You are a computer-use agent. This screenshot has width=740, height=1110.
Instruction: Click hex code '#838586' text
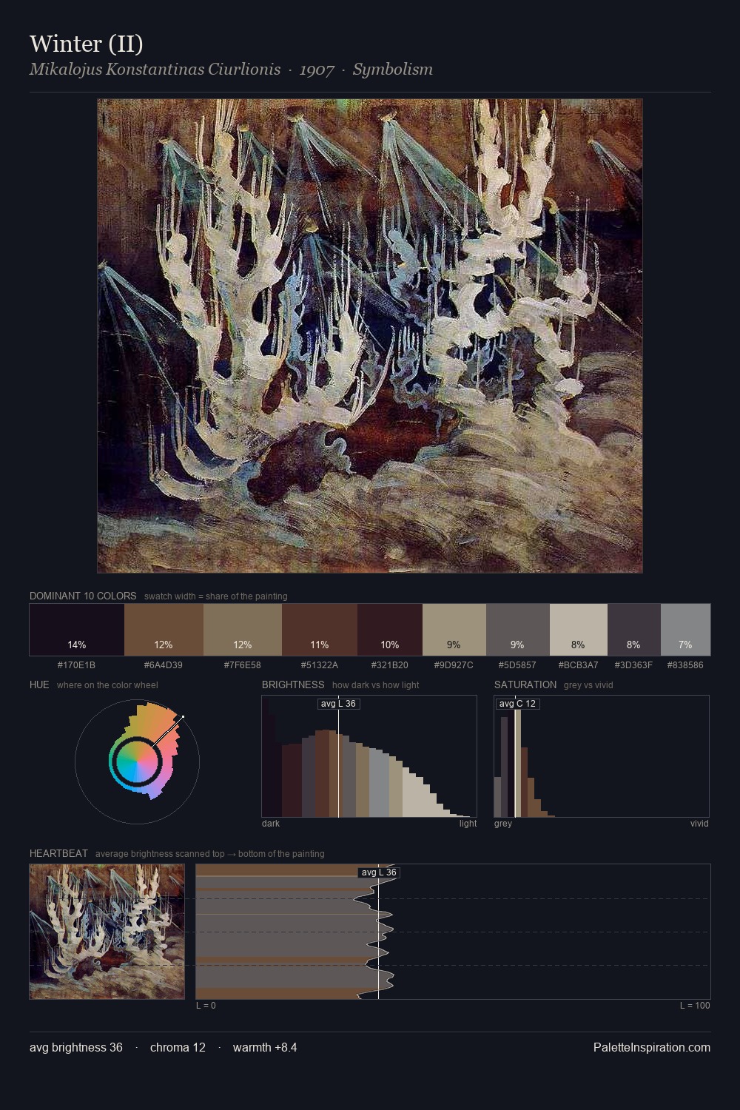click(x=685, y=665)
